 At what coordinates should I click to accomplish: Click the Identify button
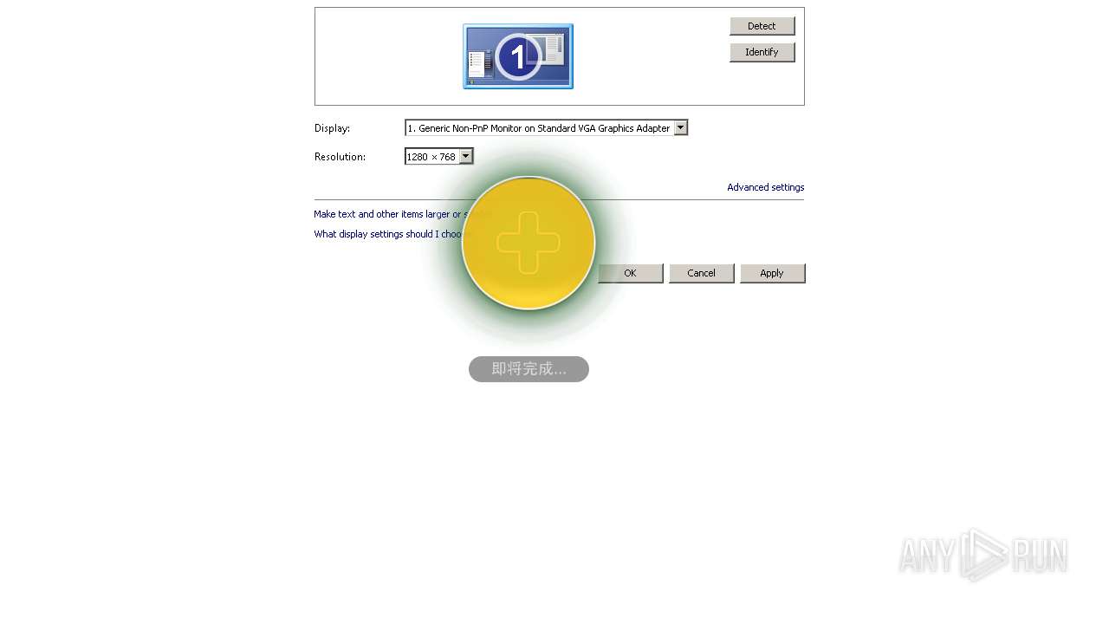point(762,52)
